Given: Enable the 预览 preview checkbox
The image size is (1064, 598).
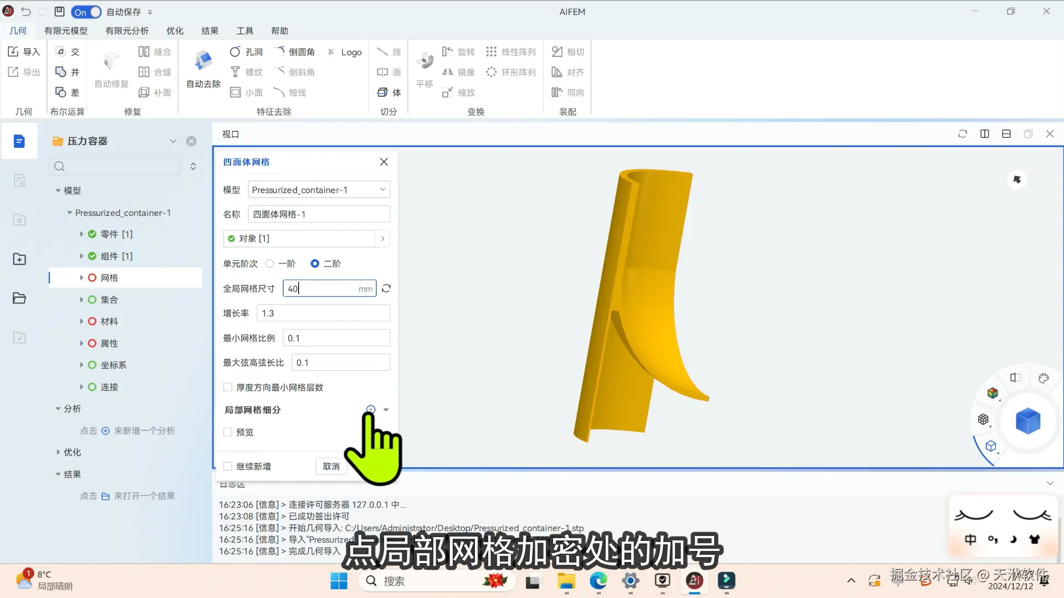Looking at the screenshot, I should click(x=228, y=432).
